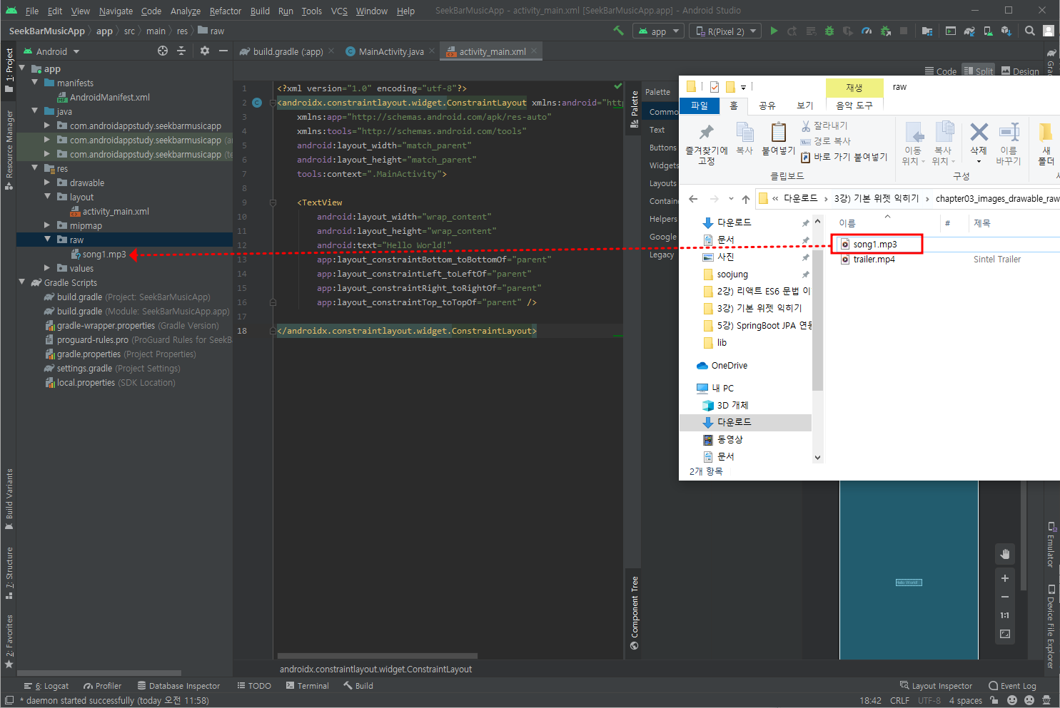Toggle the Structure tool window
This screenshot has height=708, width=1060.
pyautogui.click(x=9, y=573)
